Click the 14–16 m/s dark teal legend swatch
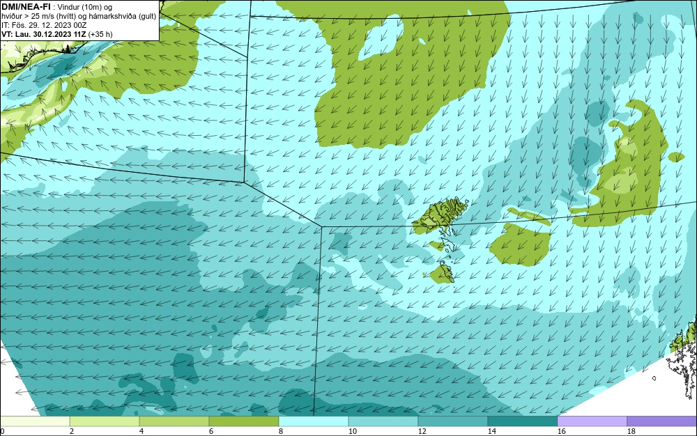The height and width of the screenshot is (436, 697). click(522, 421)
